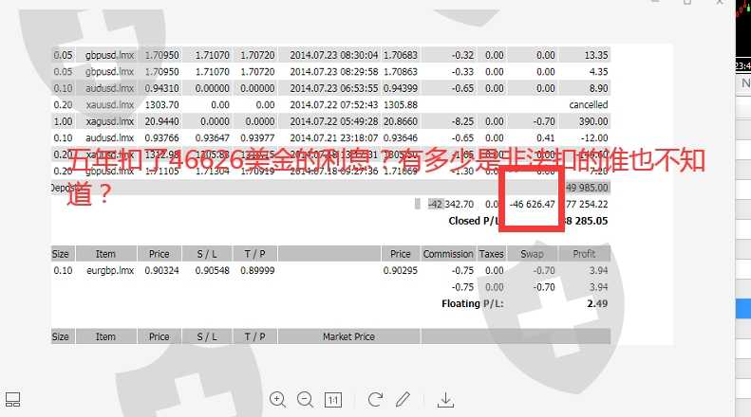Click timestamp 2014.07.23 08:29:58

[x=334, y=72]
